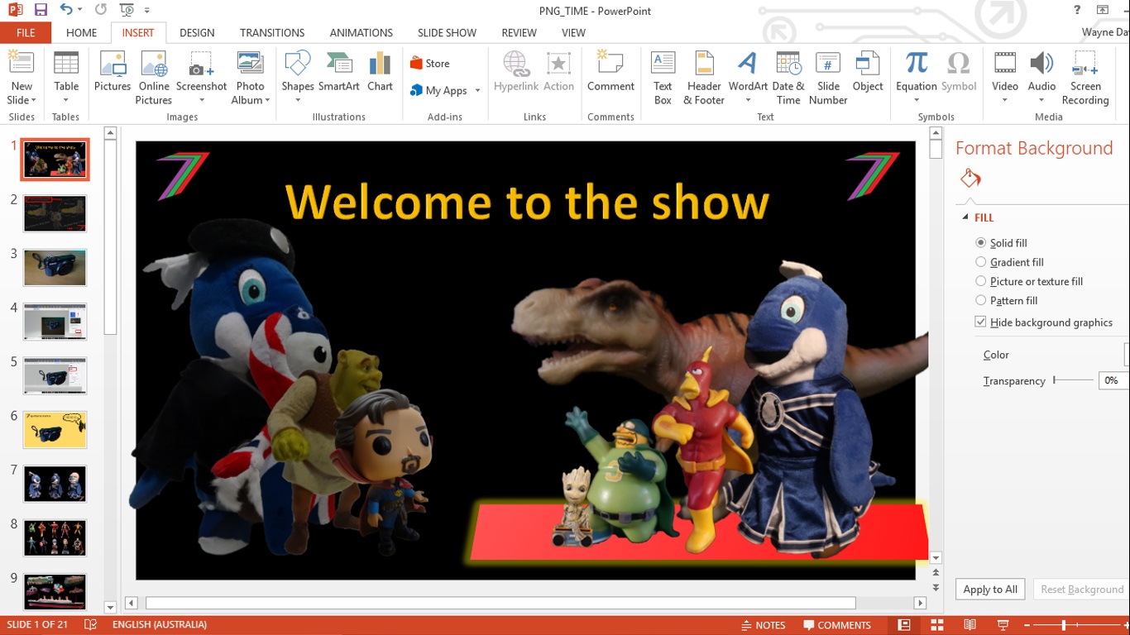Insert an Equation
The width and height of the screenshot is (1130, 635).
[916, 79]
